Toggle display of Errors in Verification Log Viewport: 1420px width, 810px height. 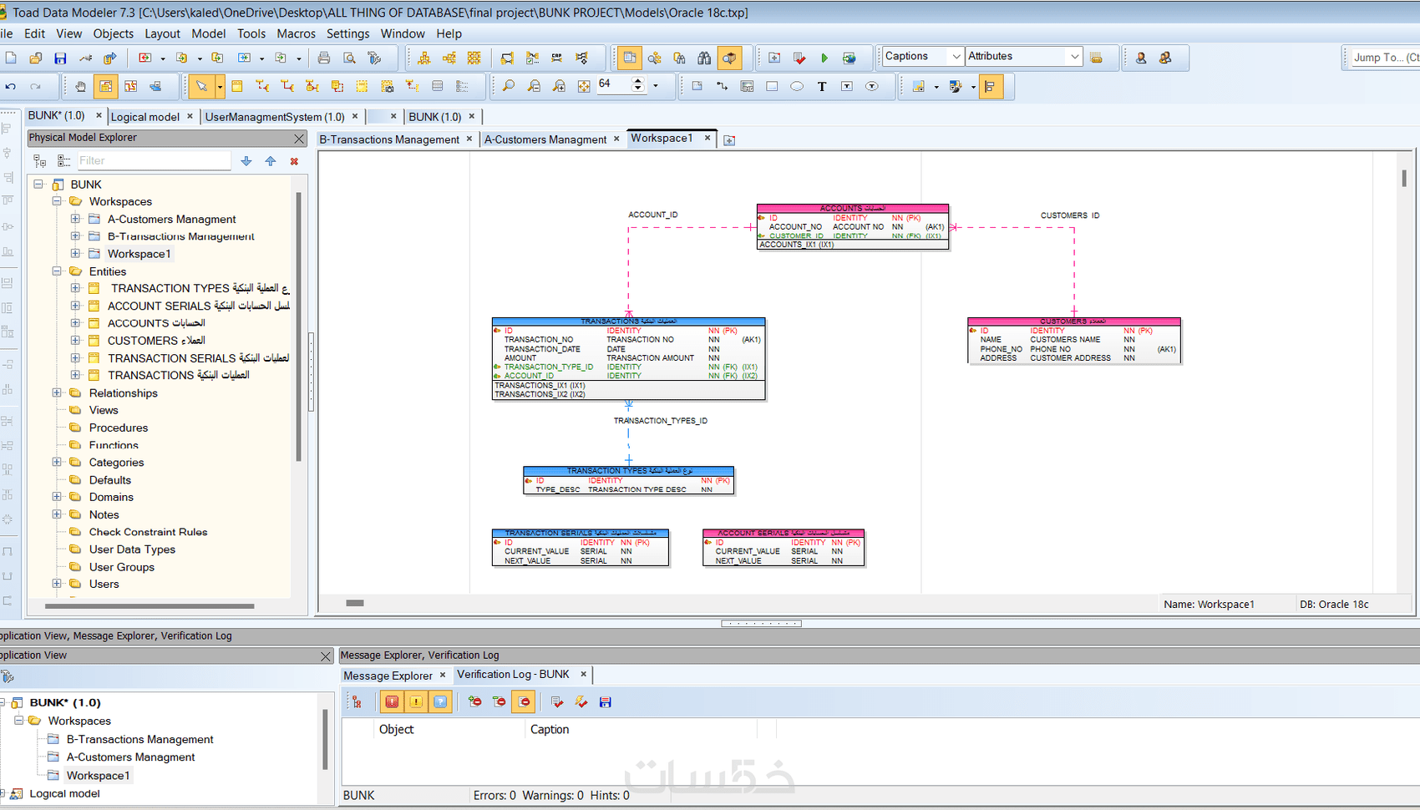tap(392, 701)
